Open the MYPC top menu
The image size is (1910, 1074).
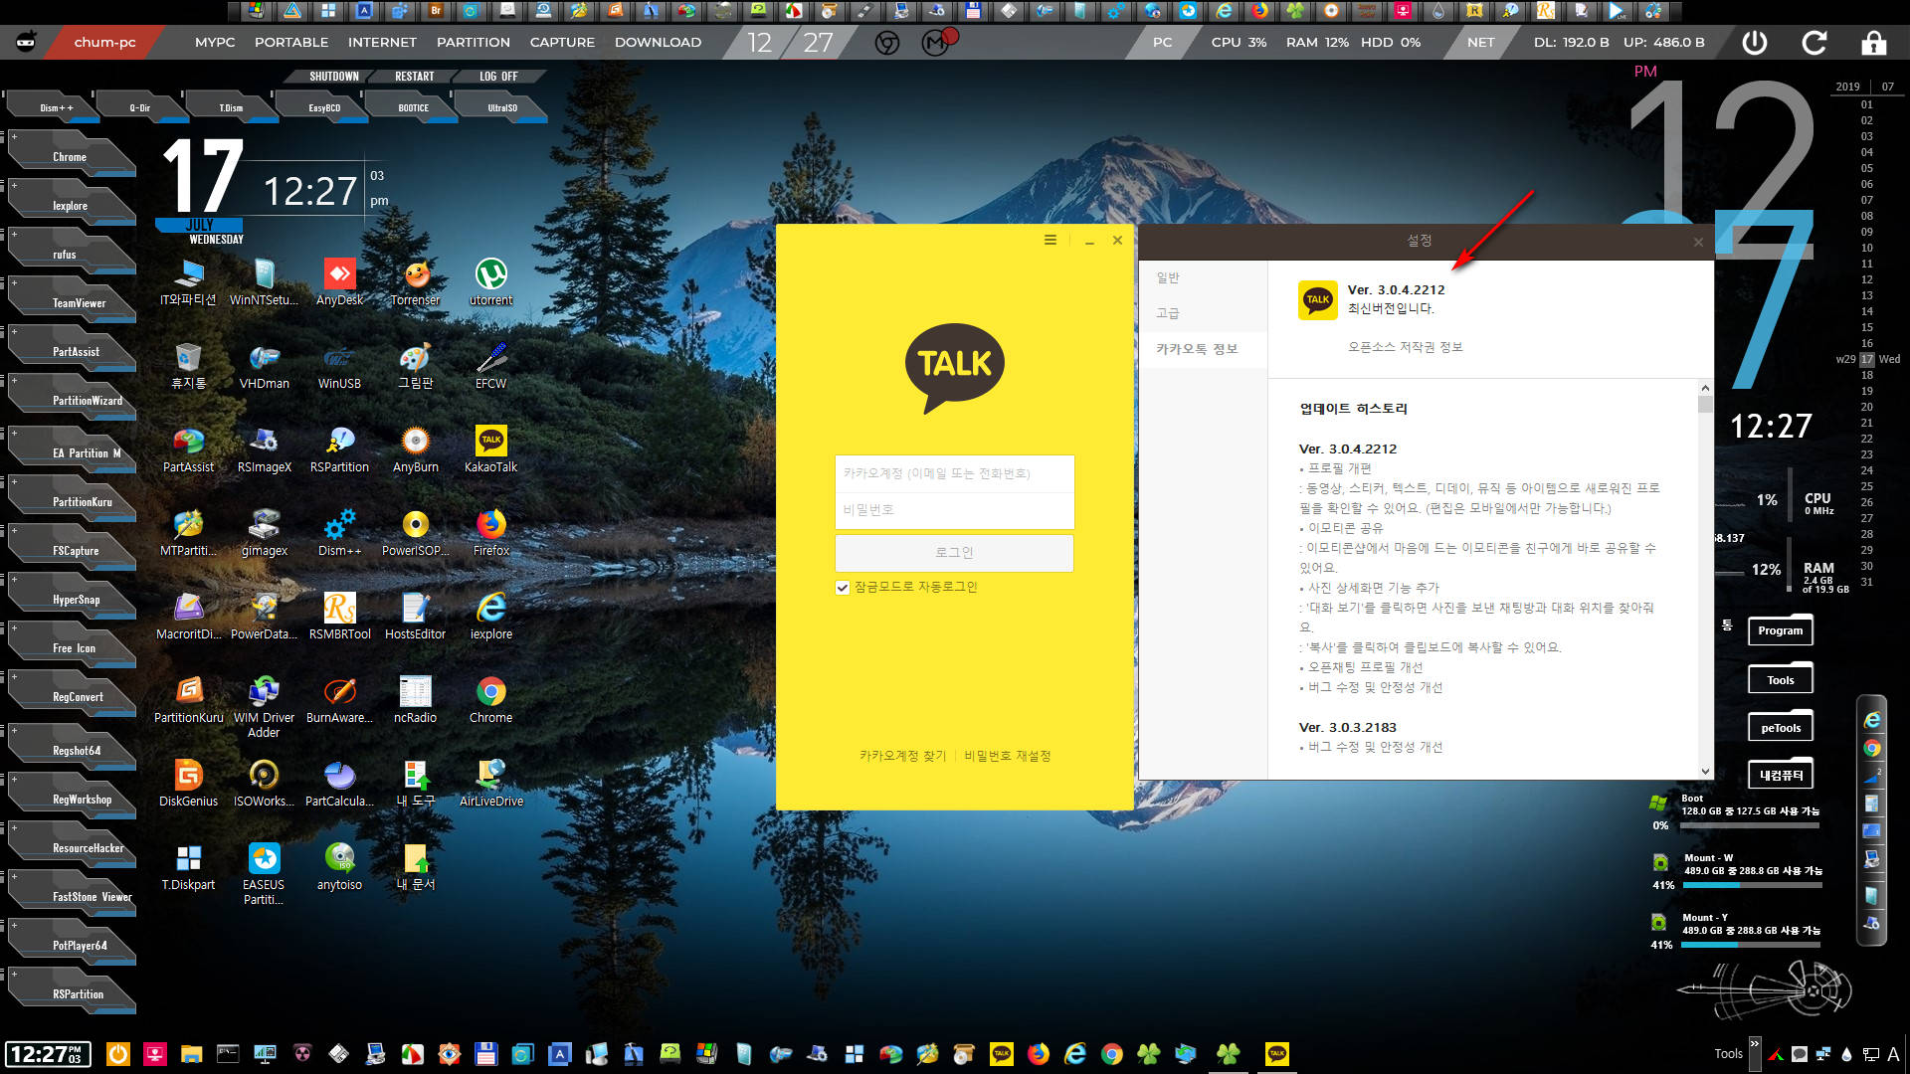(215, 43)
